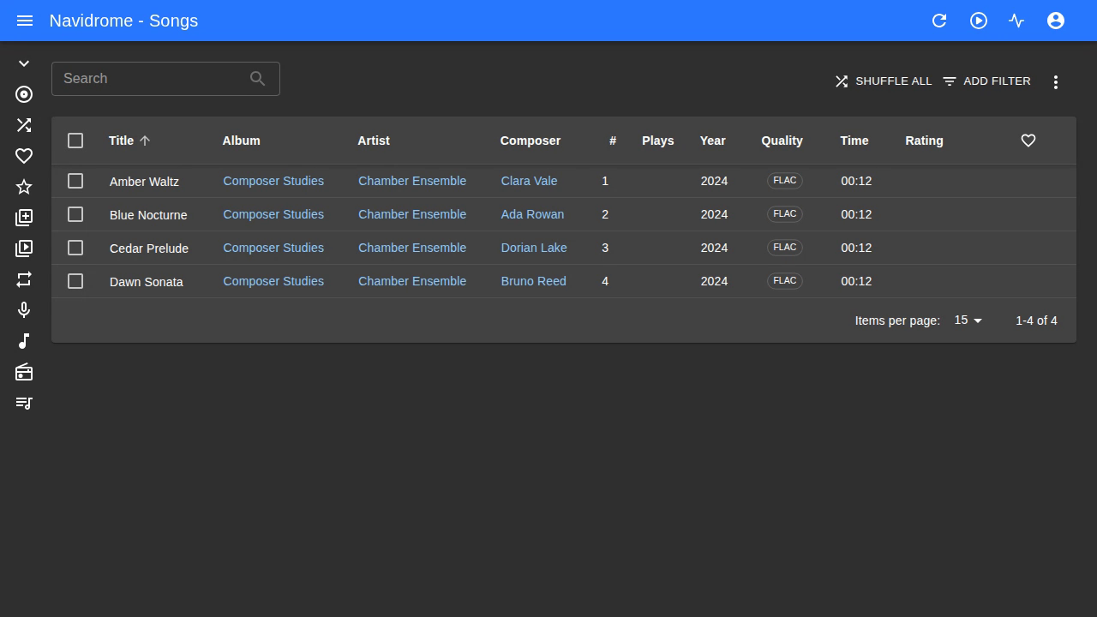1097x617 pixels.
Task: Open Recently Added icon in sidebar
Action: (24, 218)
